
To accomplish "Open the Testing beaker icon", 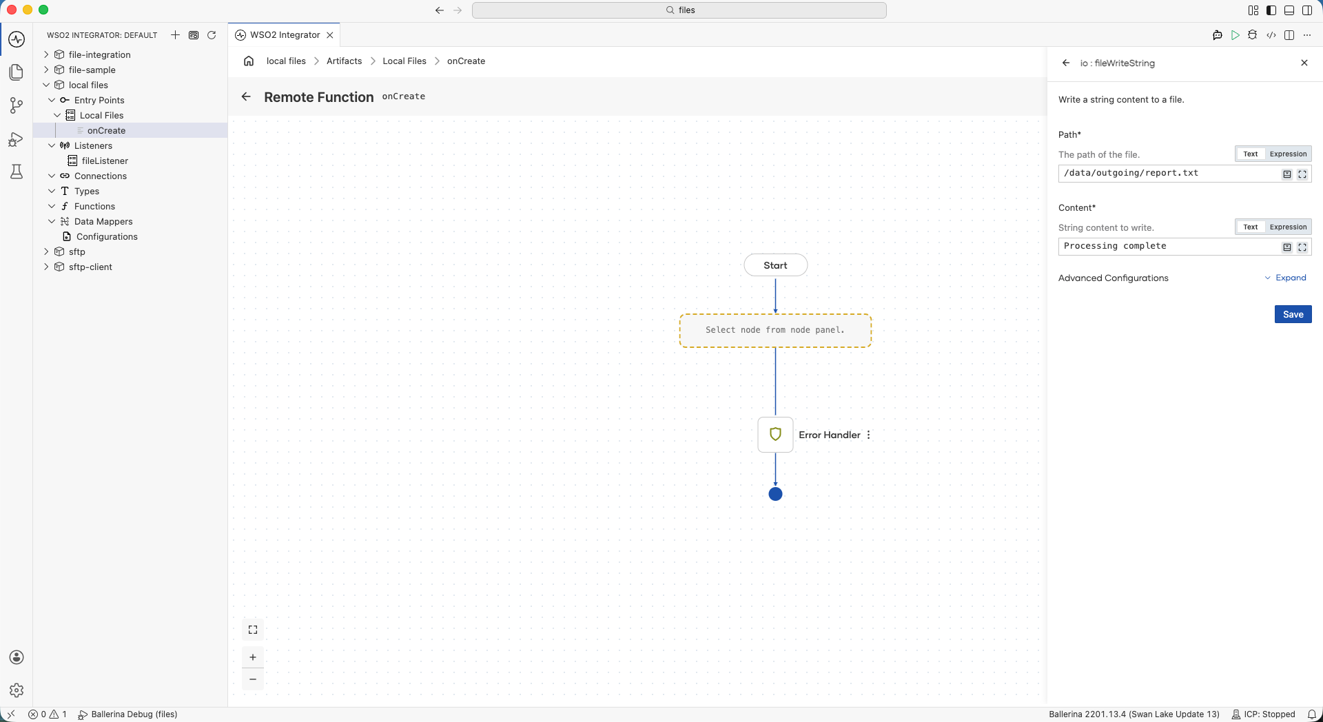I will click(17, 172).
